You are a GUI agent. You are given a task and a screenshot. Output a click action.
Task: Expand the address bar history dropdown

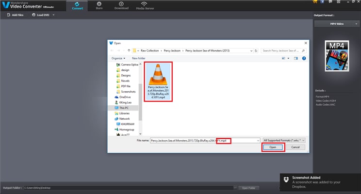click(251, 50)
